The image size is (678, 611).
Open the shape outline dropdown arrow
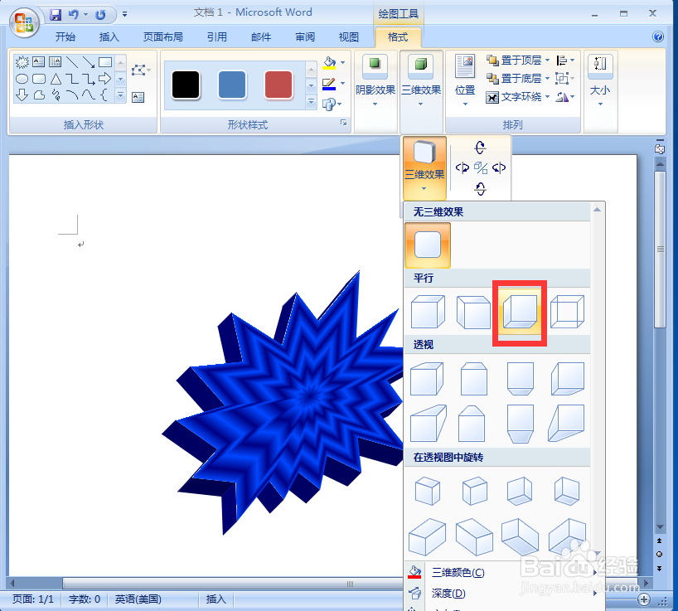tap(343, 83)
